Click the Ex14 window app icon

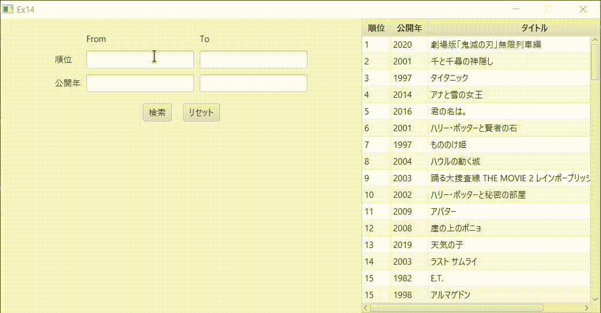(x=7, y=9)
